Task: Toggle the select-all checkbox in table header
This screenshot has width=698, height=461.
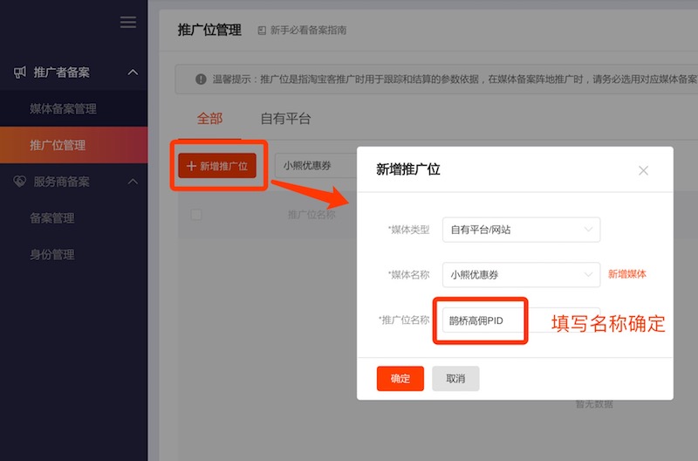Action: tap(196, 215)
